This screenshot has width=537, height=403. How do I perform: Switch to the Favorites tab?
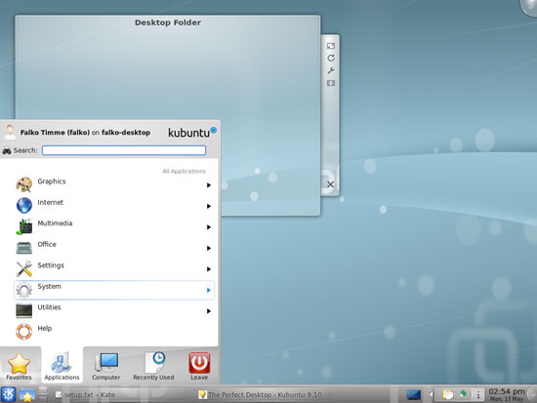(20, 366)
